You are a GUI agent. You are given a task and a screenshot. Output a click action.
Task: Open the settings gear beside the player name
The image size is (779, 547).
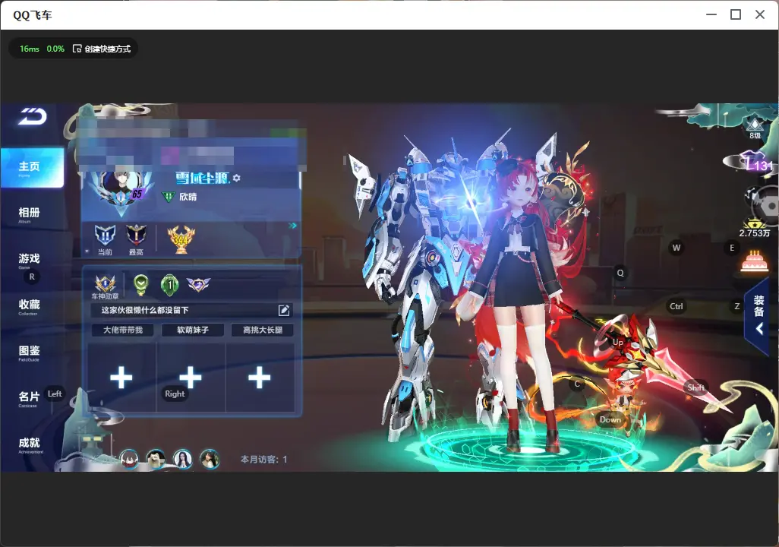pos(236,178)
